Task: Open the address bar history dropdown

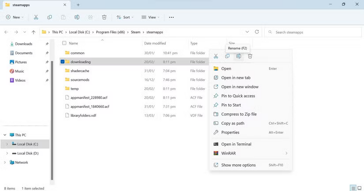Action: pyautogui.click(x=247, y=32)
